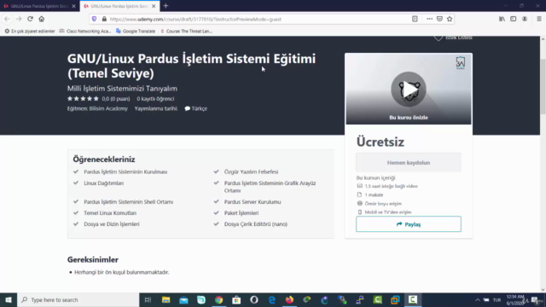Click the five-star rating display
The height and width of the screenshot is (307, 546).
pos(83,99)
